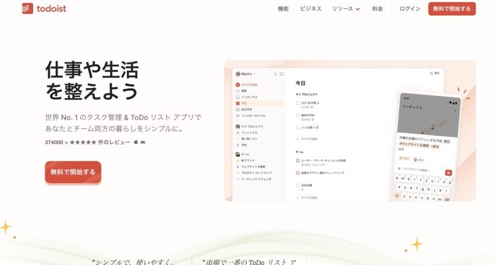Click the チーム section heading in task list
Image resolution: width=498 pixels, height=265 pixels.
300,152
